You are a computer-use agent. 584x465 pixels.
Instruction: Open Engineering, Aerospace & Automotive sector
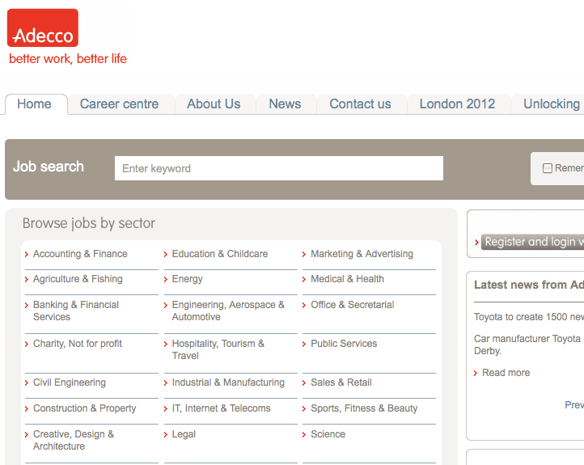[x=228, y=311]
